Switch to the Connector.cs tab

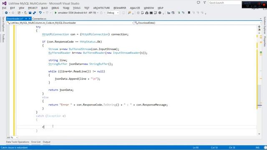[39, 19]
